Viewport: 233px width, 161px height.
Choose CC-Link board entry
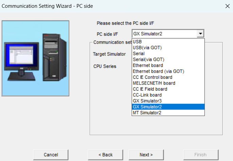click(168, 95)
